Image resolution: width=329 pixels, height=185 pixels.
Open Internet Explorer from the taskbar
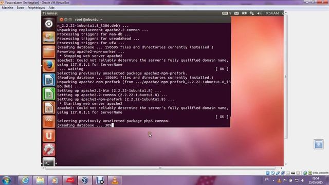click(25, 180)
